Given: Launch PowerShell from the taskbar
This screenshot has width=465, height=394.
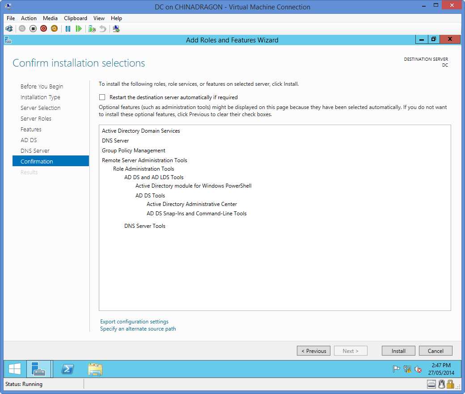Looking at the screenshot, I should coord(68,369).
